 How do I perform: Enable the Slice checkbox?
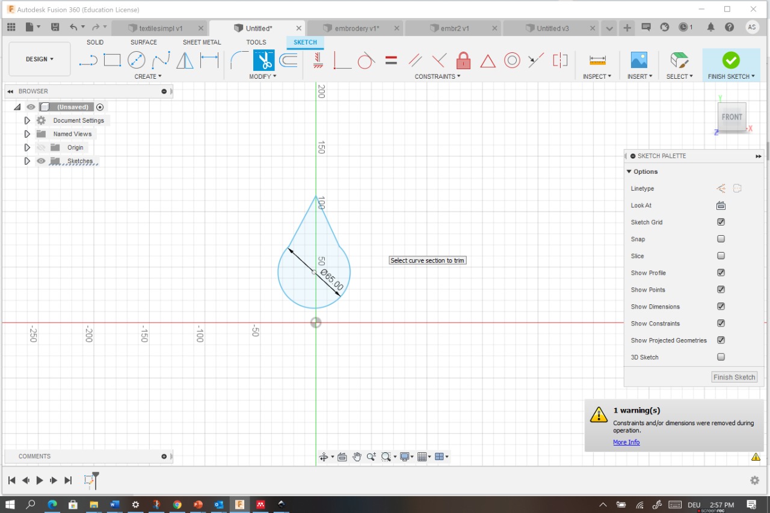tap(721, 256)
